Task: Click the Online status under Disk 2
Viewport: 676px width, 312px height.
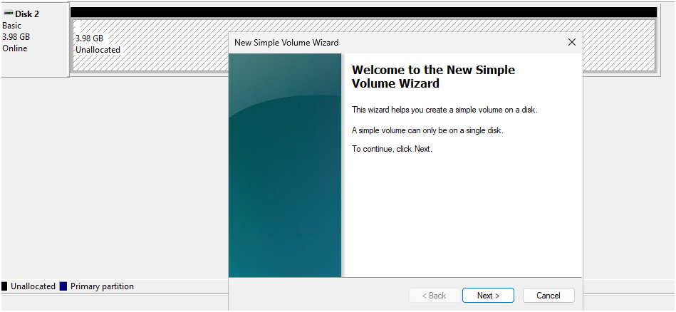Action: (x=15, y=48)
